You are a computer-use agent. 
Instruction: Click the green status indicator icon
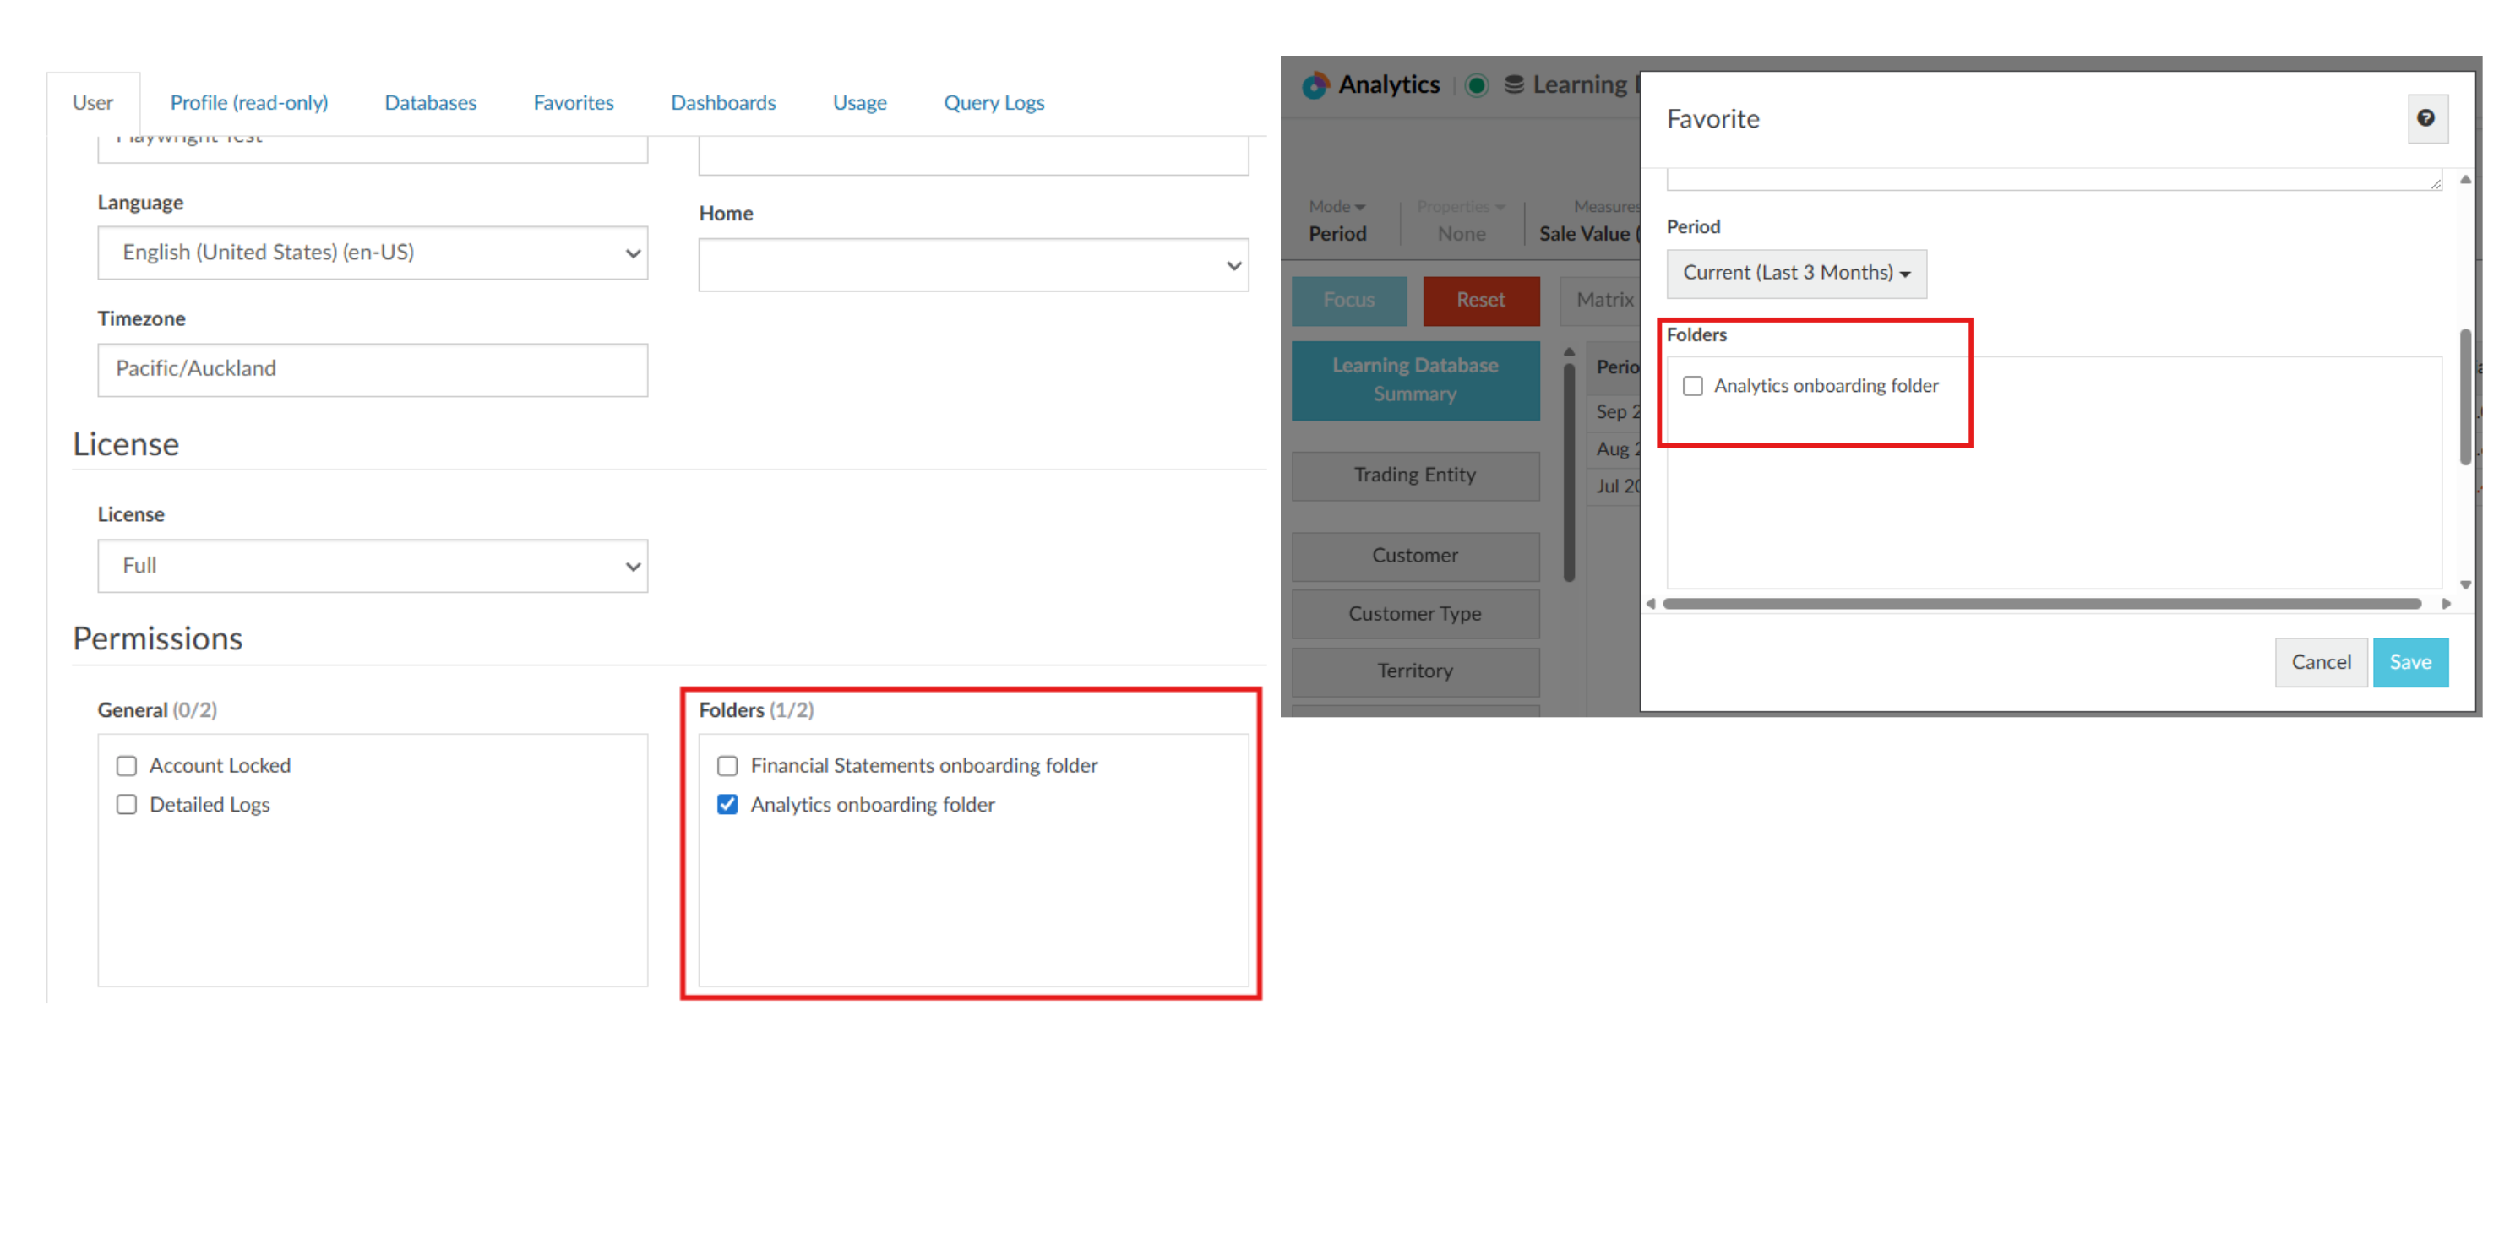[x=1476, y=85]
